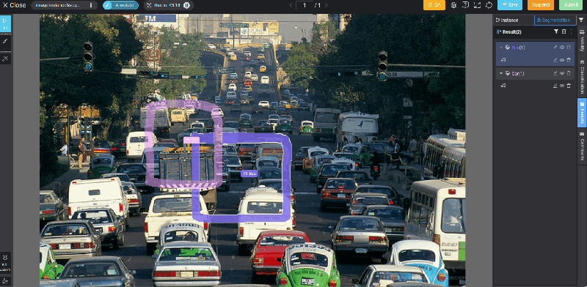Edit the annotation item #2
Screen dimensions: 587x287
555,86
